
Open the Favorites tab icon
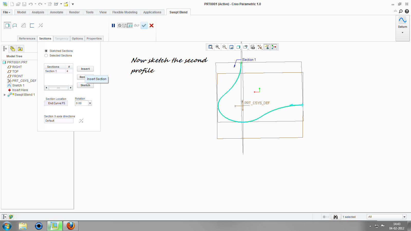click(x=20, y=49)
